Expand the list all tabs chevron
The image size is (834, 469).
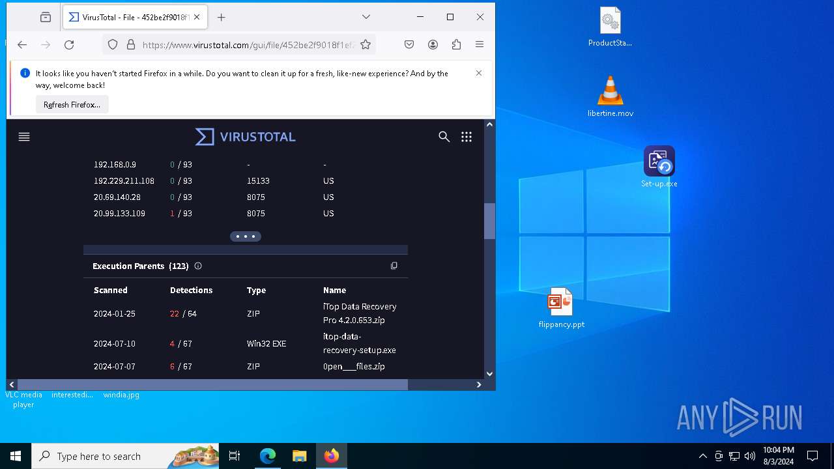[366, 17]
